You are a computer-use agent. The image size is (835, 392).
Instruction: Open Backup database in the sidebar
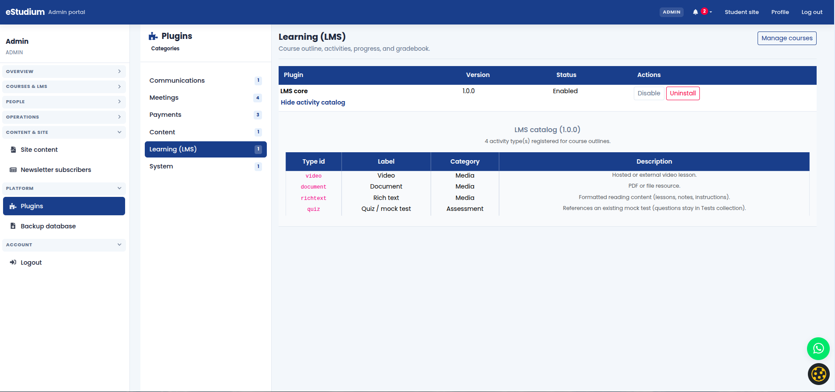click(64, 226)
